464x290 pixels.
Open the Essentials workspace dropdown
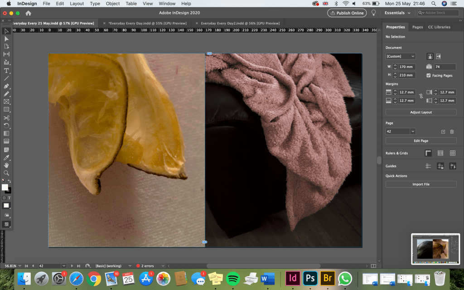pyautogui.click(x=397, y=13)
